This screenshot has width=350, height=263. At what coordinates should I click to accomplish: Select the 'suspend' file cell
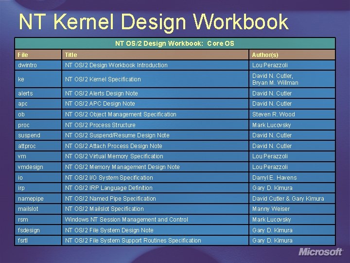click(38, 135)
